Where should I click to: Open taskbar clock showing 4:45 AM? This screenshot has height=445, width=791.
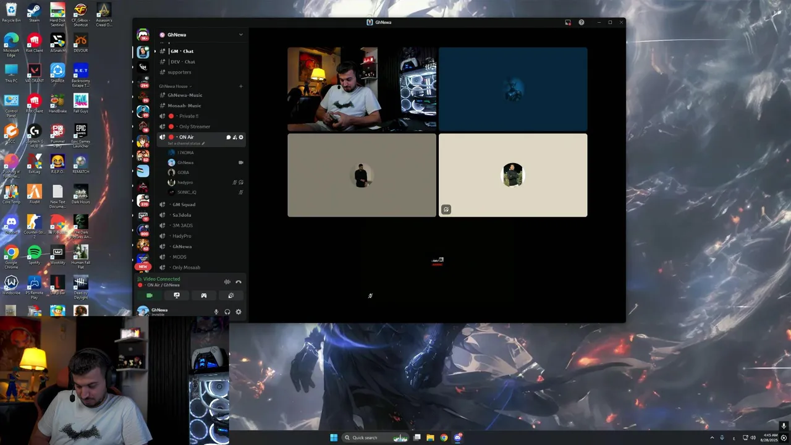(x=770, y=438)
